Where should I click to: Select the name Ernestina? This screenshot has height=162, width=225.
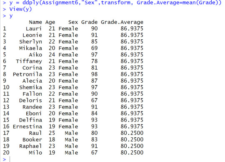tap(27, 127)
